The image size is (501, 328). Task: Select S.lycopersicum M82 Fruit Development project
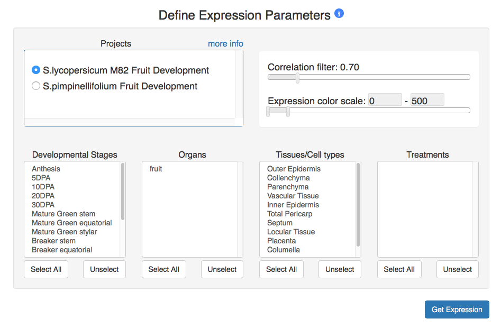point(36,70)
